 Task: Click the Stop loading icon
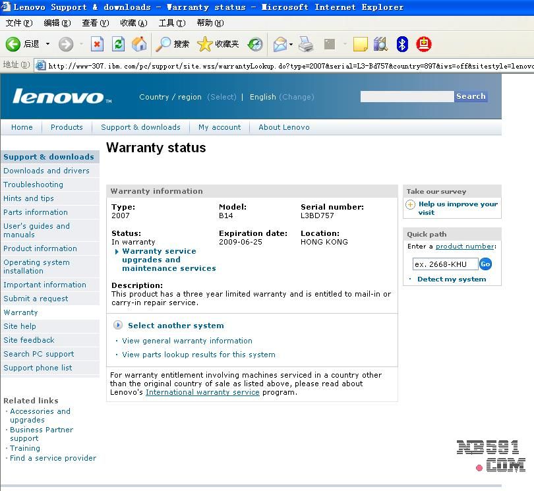pos(97,44)
